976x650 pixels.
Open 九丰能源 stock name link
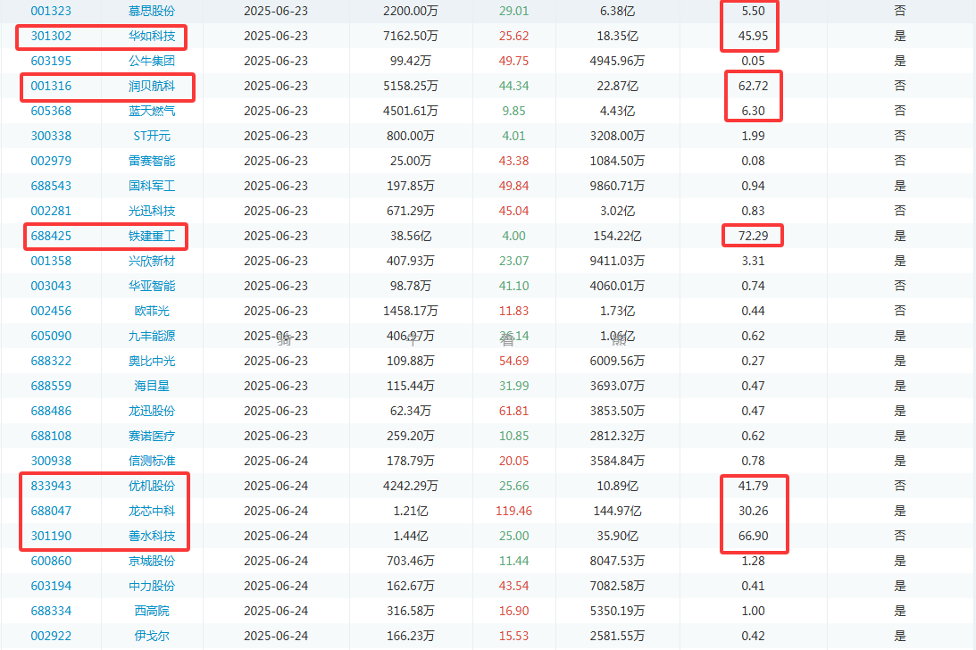tap(152, 336)
